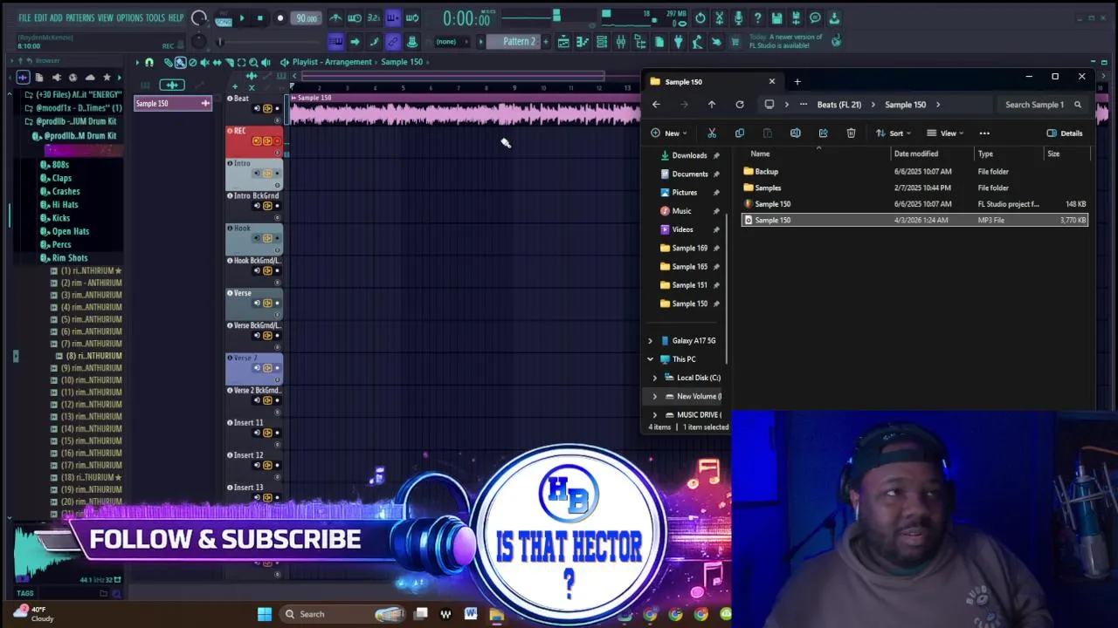Click the Play button in FL Studio transport

coord(242,17)
